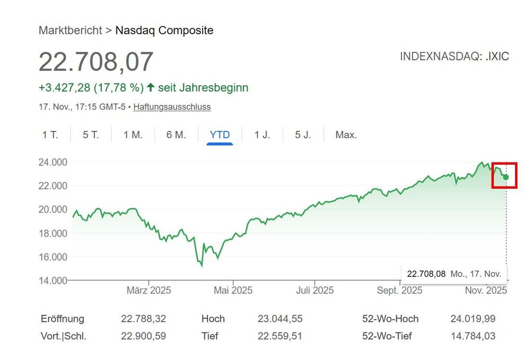The image size is (529, 351).
Task: Click the Tief value 22.559,51
Action: pyautogui.click(x=279, y=336)
